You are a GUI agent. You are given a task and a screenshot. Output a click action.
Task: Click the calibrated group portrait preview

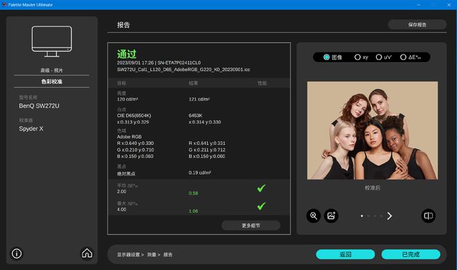[373, 131]
